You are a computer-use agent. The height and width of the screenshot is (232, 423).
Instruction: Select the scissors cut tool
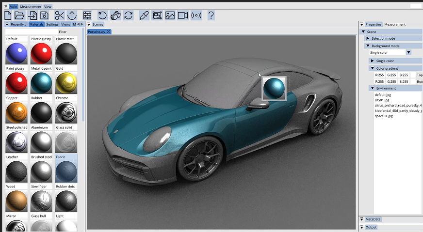pyautogui.click(x=59, y=15)
